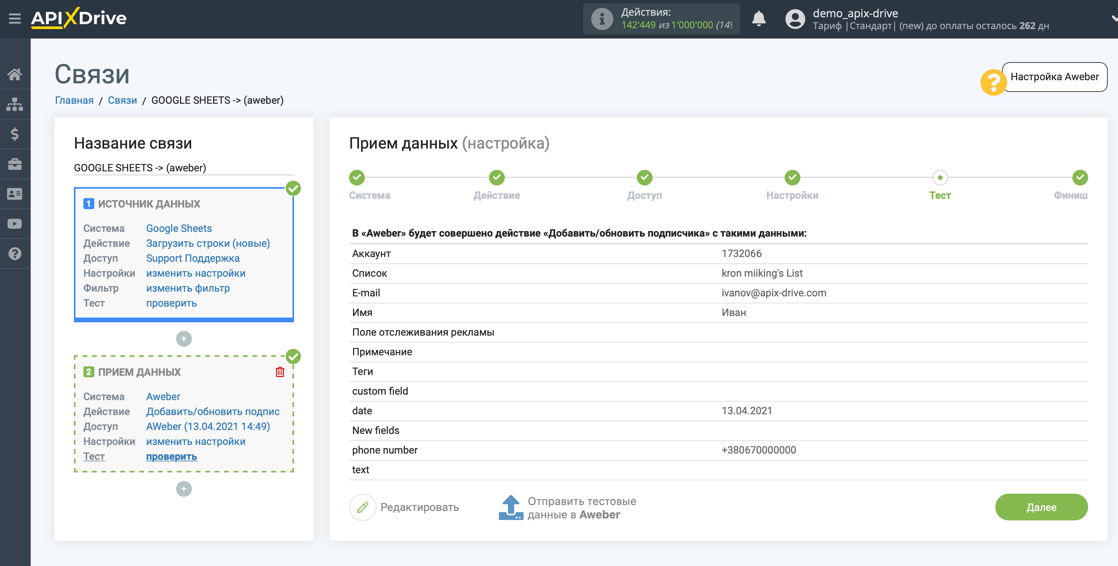Viewport: 1118px width, 566px height.
Task: Open the dollar billing sidebar icon
Action: click(15, 134)
